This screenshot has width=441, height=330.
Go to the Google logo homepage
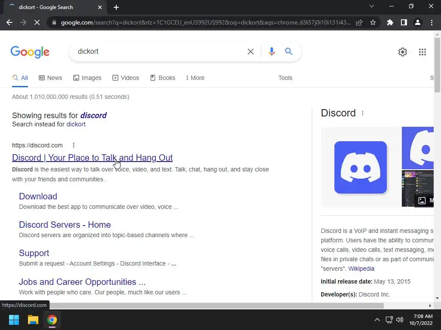(x=30, y=52)
